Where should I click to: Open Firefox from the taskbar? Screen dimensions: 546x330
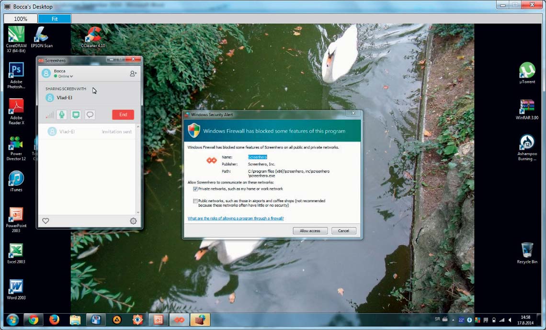[54, 319]
